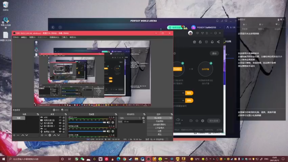Open the 编辑(E) menu in OBS
The image size is (288, 162).
[24, 37]
